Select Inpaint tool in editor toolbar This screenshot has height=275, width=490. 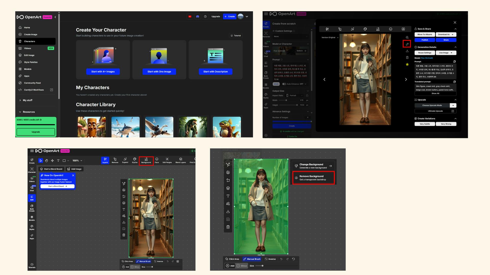[105, 160]
